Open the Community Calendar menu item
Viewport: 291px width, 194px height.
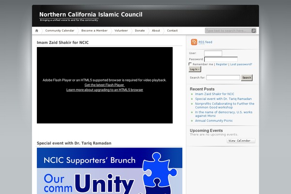60,31
